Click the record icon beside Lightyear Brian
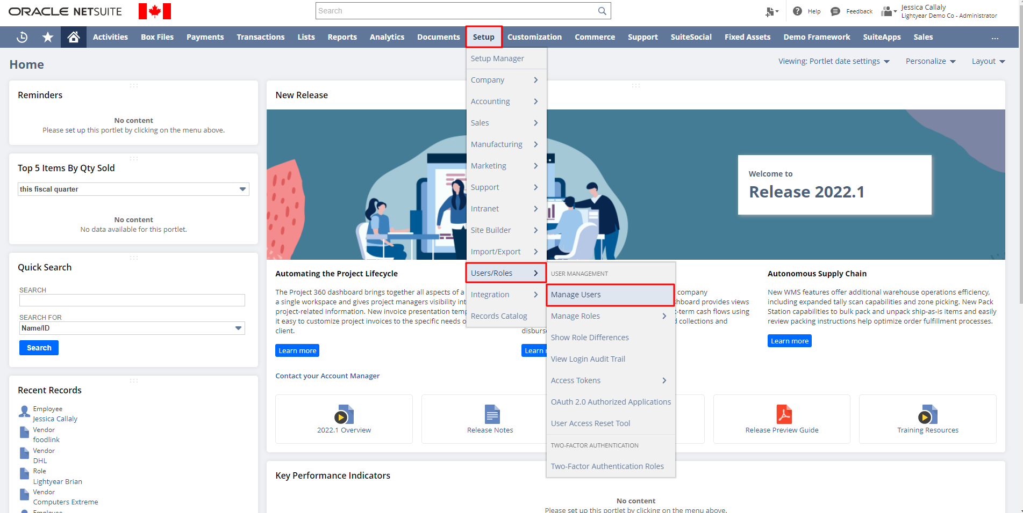This screenshot has height=513, width=1023. pos(24,474)
